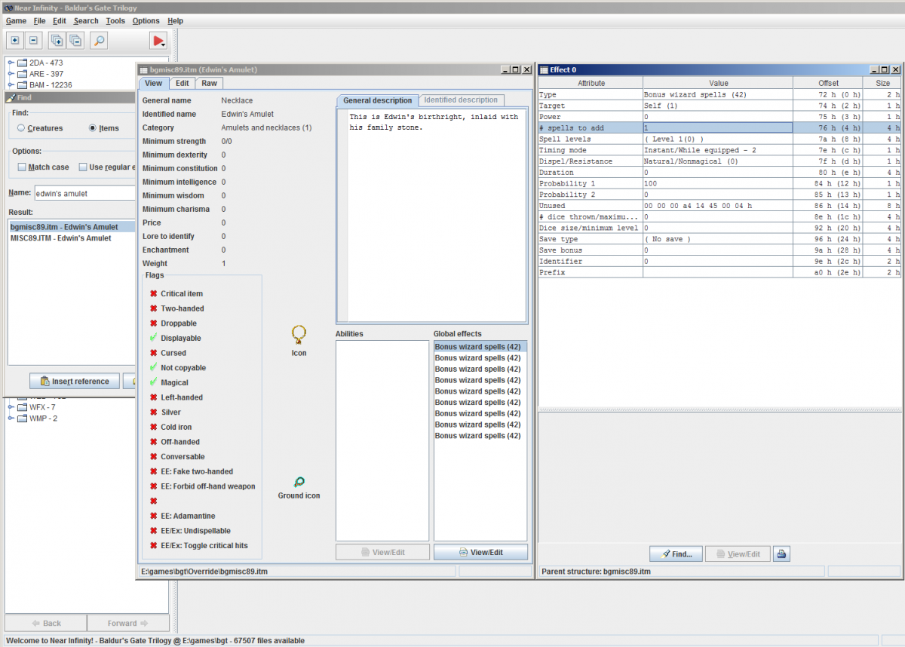This screenshot has width=905, height=647.
Task: Select the General description tab
Action: pos(378,100)
